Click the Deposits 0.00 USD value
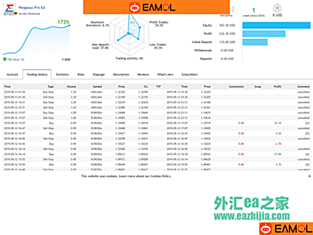 (227, 59)
